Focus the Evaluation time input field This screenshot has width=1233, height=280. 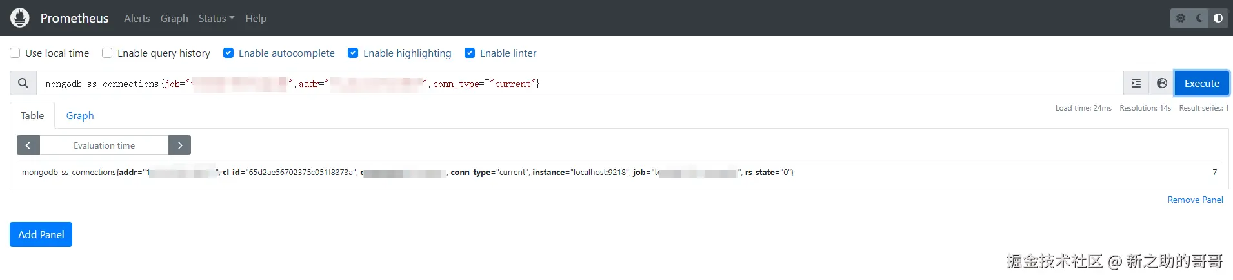[104, 145]
